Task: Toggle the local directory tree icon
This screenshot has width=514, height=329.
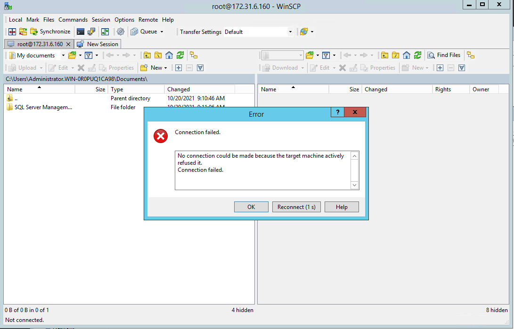Action: click(x=194, y=56)
